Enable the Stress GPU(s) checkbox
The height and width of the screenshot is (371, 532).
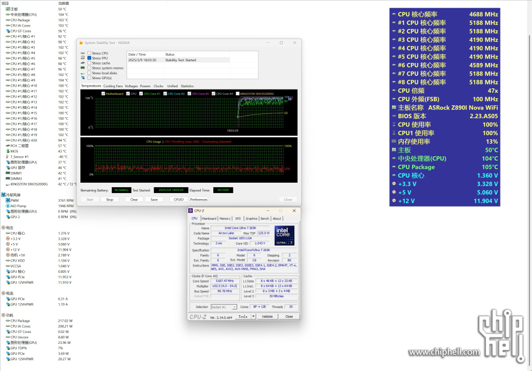(x=89, y=78)
